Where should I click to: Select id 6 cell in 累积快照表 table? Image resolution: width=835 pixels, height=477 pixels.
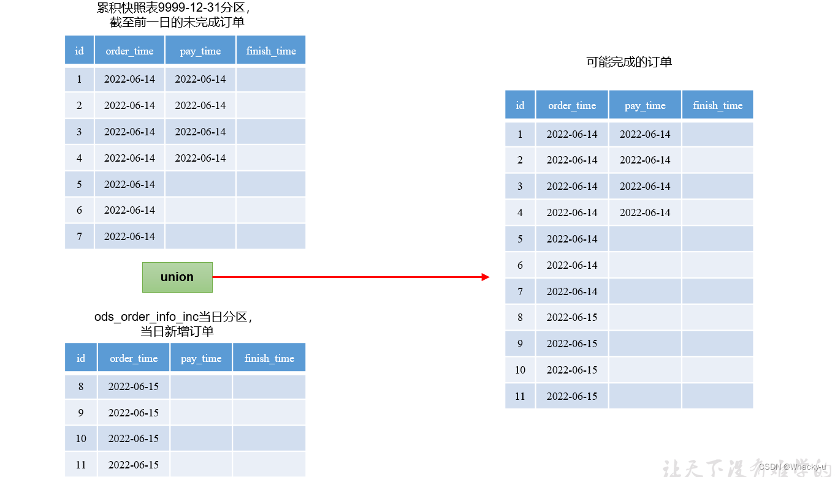point(79,210)
